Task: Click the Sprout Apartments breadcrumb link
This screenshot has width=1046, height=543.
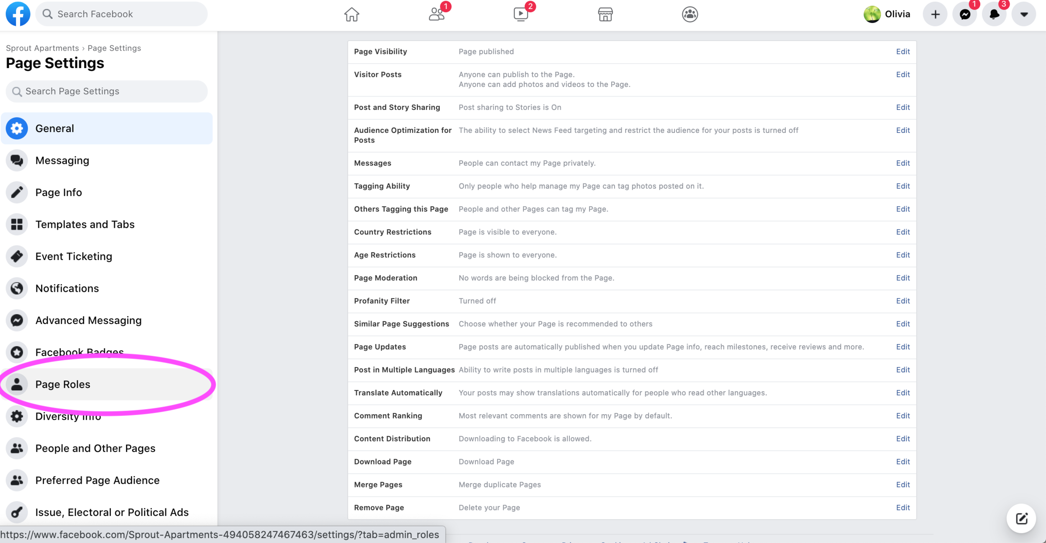Action: [42, 48]
